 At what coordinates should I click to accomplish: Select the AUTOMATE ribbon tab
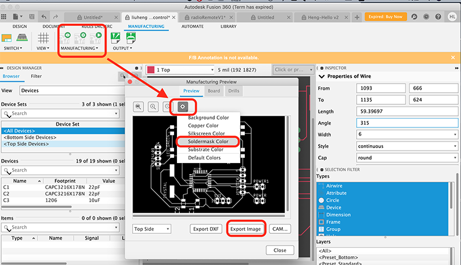(192, 26)
